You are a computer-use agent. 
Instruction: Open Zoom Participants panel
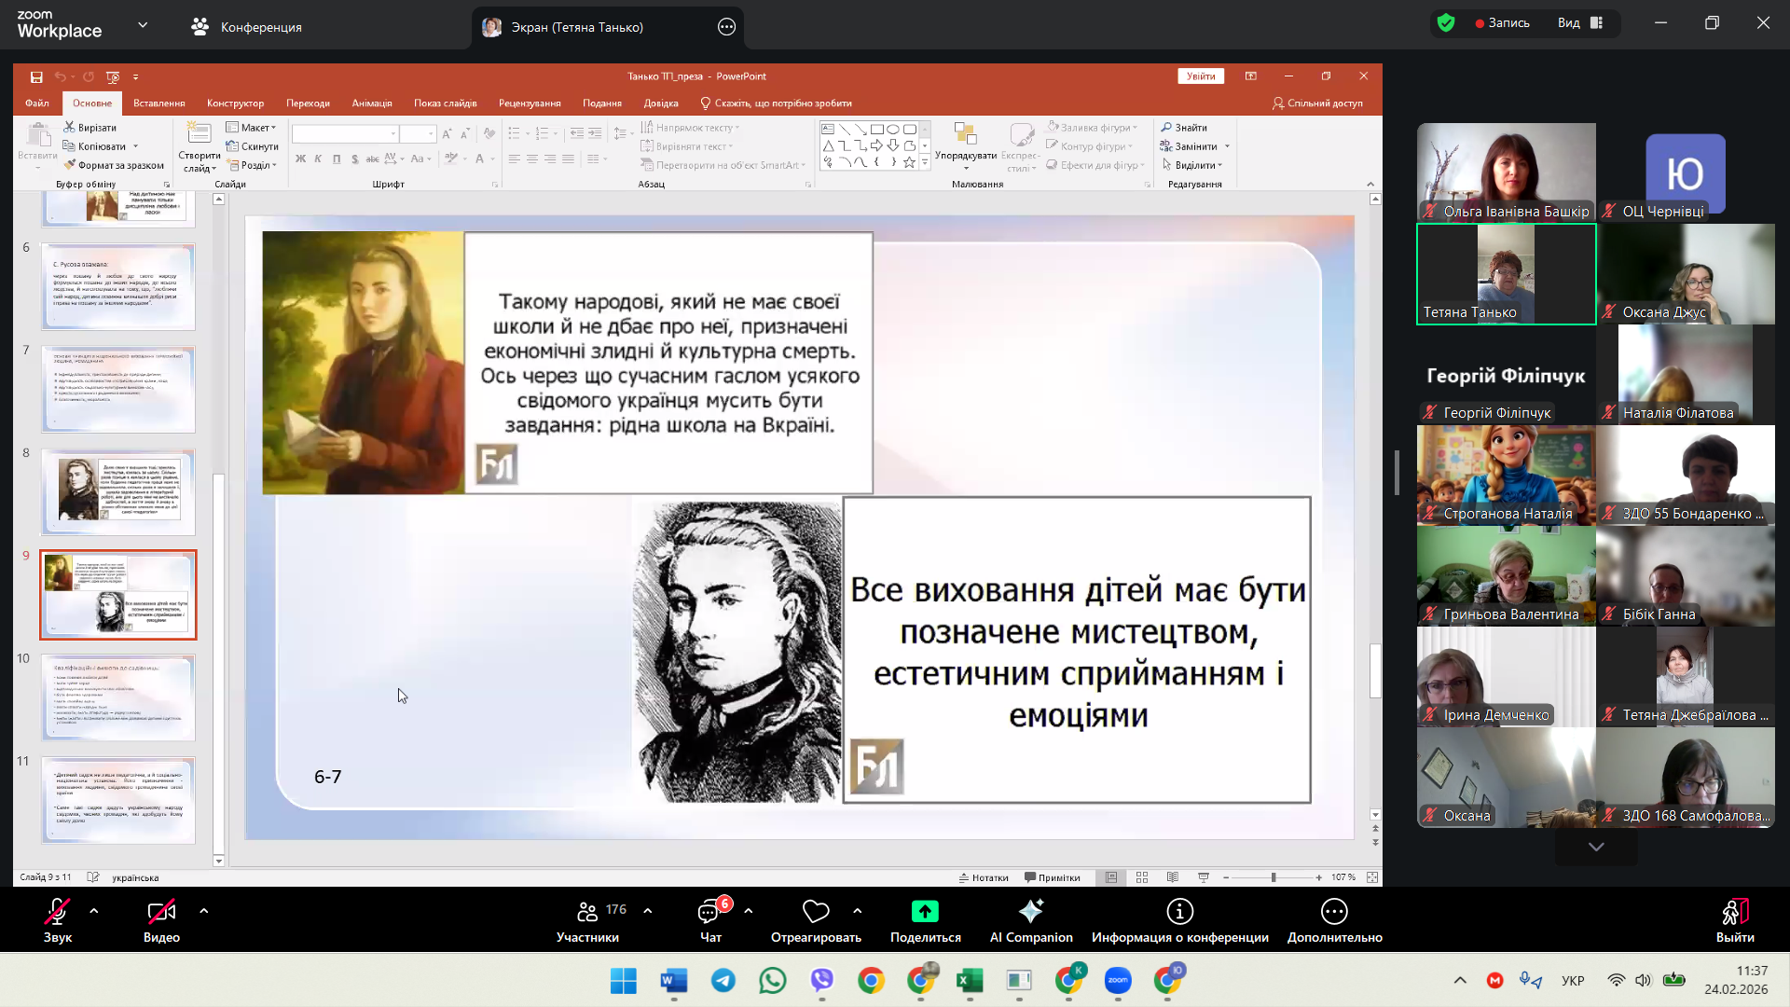(x=587, y=919)
